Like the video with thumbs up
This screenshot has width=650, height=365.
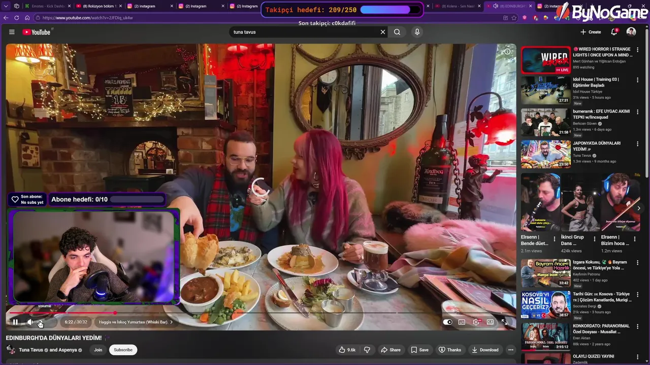[347, 350]
